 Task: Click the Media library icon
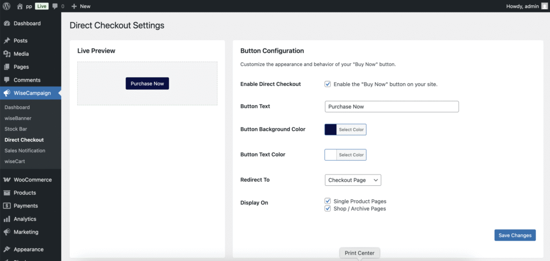pos(6,54)
